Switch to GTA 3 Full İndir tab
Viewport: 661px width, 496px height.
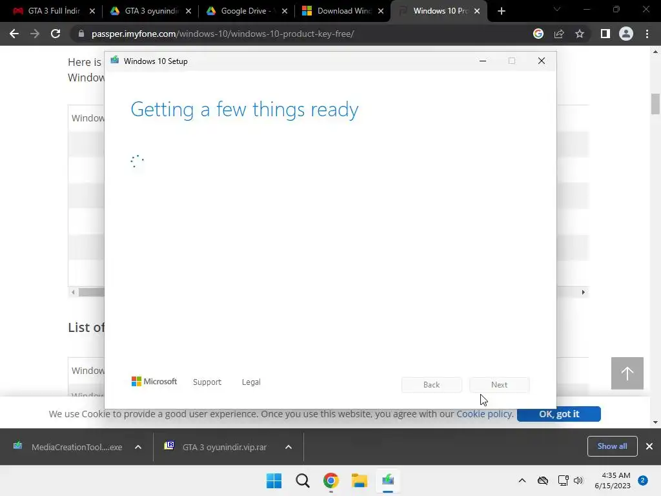[x=53, y=11]
